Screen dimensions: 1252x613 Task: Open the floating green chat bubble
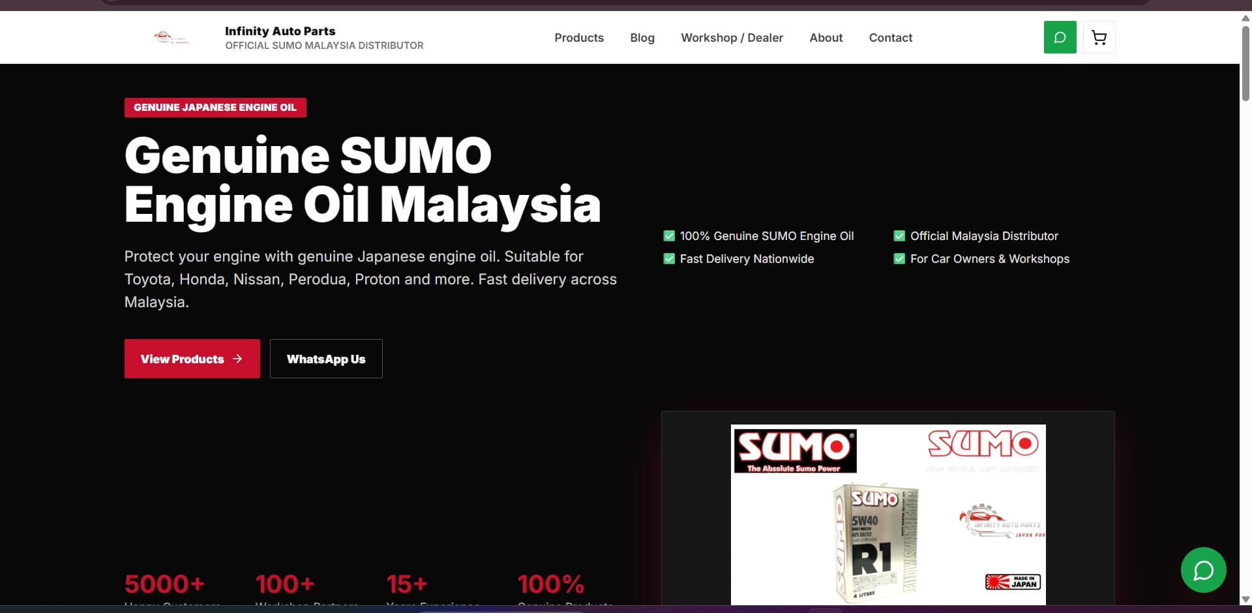point(1203,570)
